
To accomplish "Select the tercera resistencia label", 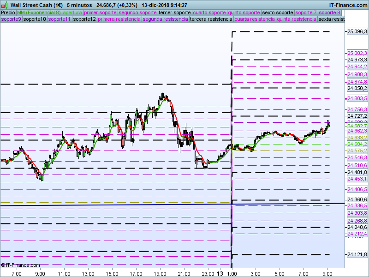I will point(211,19).
